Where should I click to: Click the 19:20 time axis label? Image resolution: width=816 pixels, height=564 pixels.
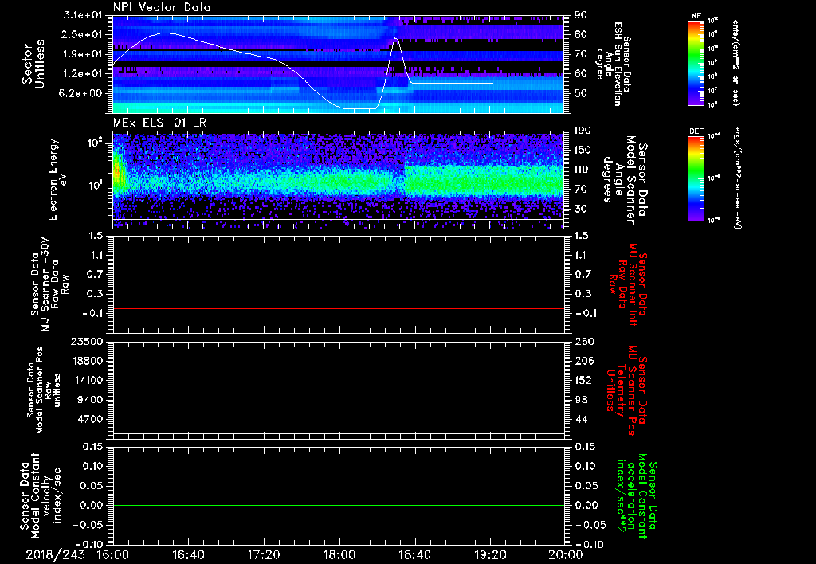coord(490,554)
